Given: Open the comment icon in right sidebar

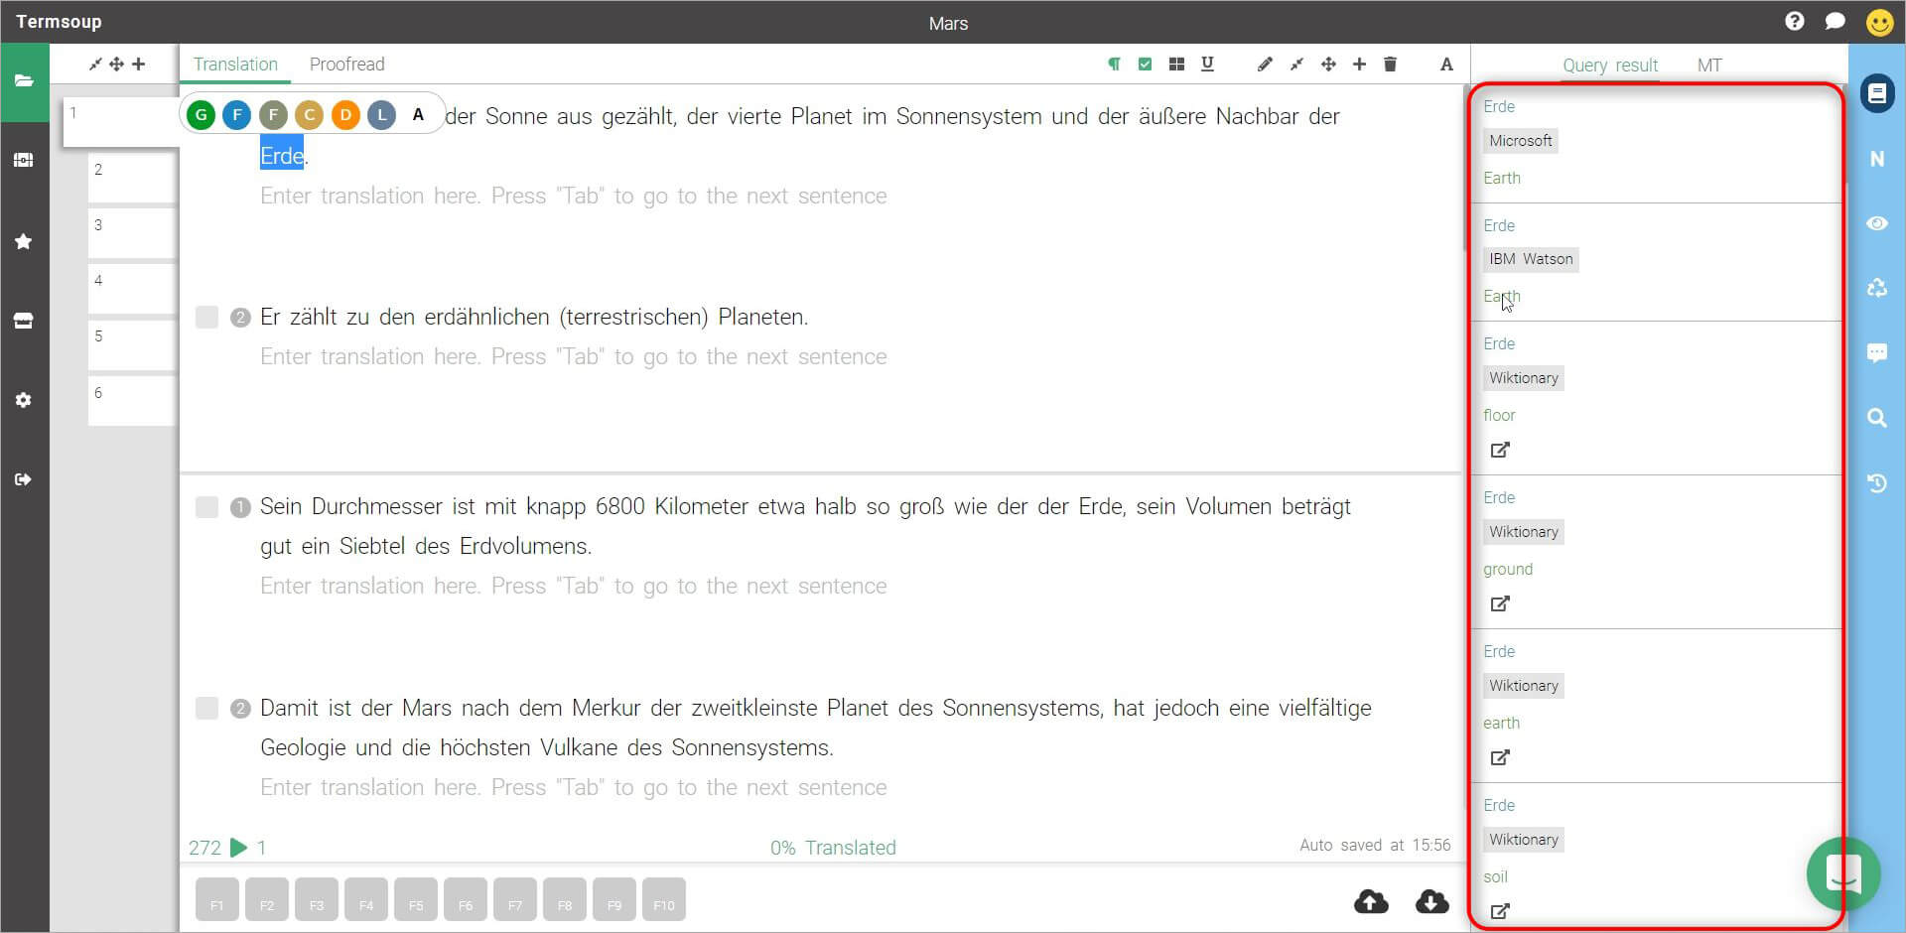Looking at the screenshot, I should [1877, 352].
